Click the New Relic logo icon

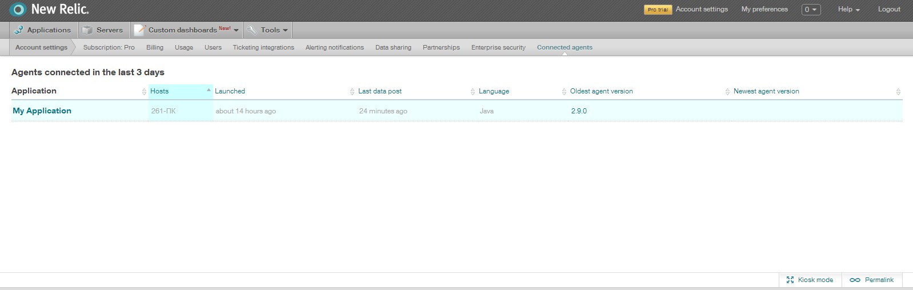18,10
